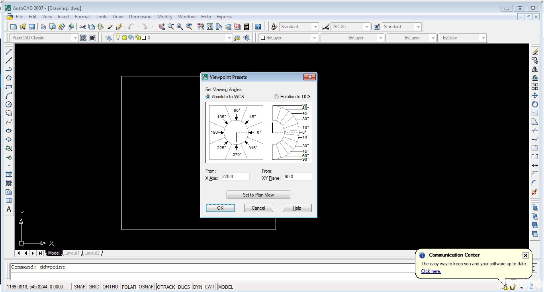The image size is (544, 292).
Task: Choose the Relative to UCS option
Action: coord(276,97)
